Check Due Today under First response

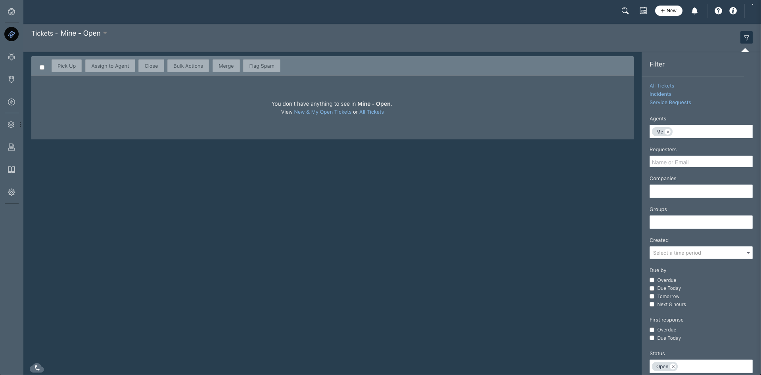pos(652,338)
